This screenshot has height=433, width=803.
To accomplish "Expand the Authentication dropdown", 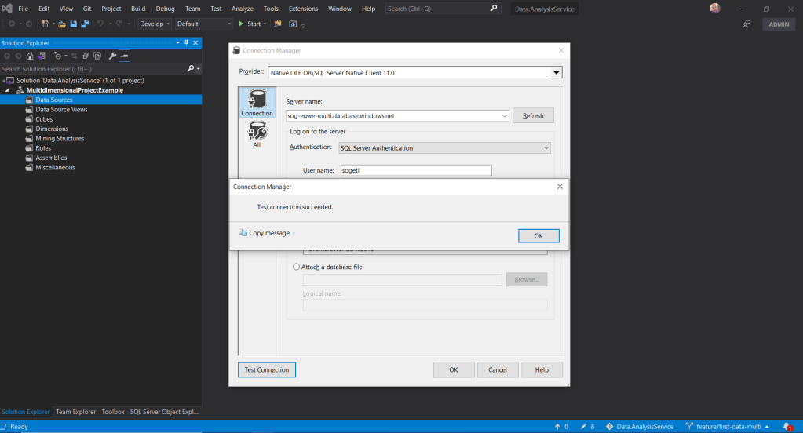I will point(546,147).
